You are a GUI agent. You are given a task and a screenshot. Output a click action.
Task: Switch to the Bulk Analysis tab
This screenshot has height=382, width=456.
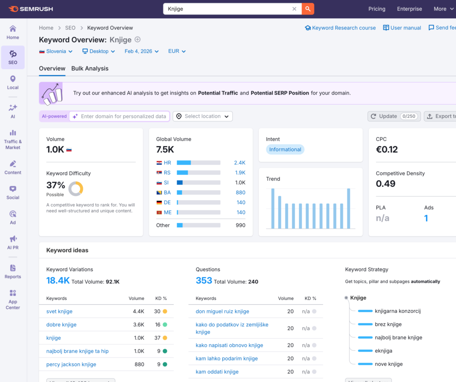point(90,69)
